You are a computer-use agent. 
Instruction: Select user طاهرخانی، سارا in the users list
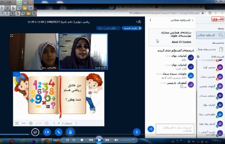click(211, 115)
